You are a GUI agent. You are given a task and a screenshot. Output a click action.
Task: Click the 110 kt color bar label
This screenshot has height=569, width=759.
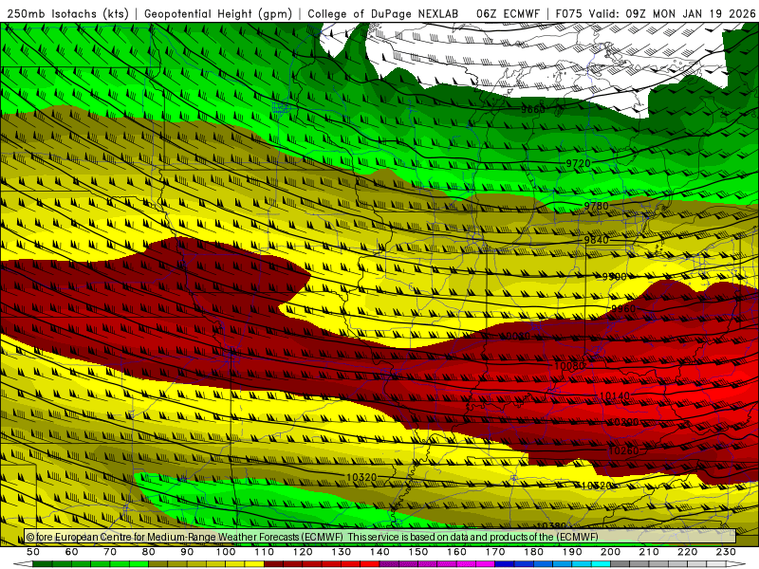click(x=265, y=552)
